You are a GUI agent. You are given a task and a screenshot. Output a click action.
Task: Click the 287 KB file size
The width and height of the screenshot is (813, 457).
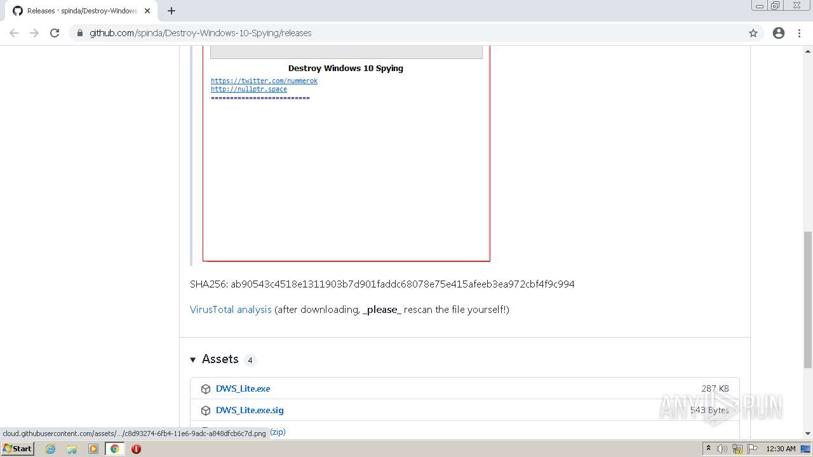(x=715, y=388)
